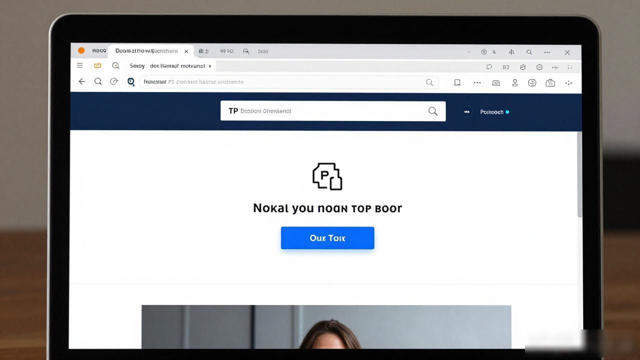Viewport: 640px width, 360px height.
Task: Expand the chevron after the "motnranol" breadcrumb
Action: 210,66
